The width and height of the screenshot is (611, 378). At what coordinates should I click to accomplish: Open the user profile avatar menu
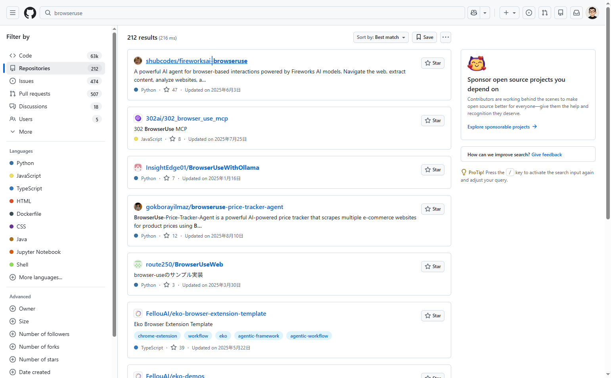[592, 13]
